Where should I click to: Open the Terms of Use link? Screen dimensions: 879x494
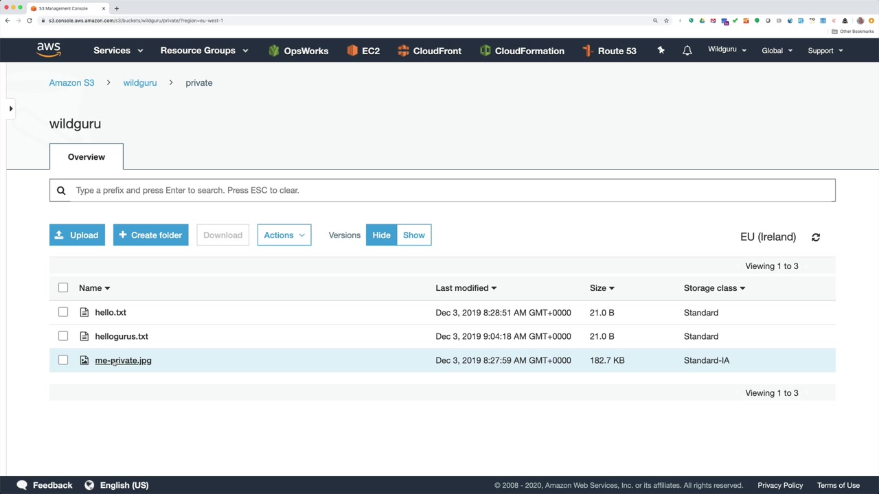click(838, 486)
